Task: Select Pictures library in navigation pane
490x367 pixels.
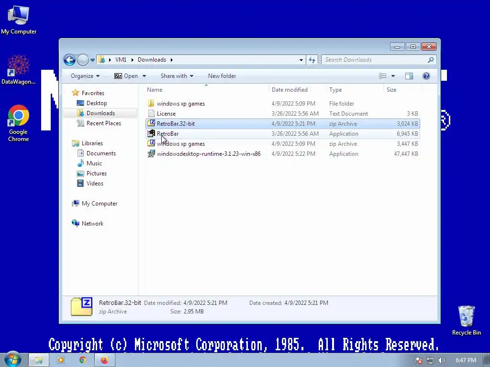Action: [96, 173]
